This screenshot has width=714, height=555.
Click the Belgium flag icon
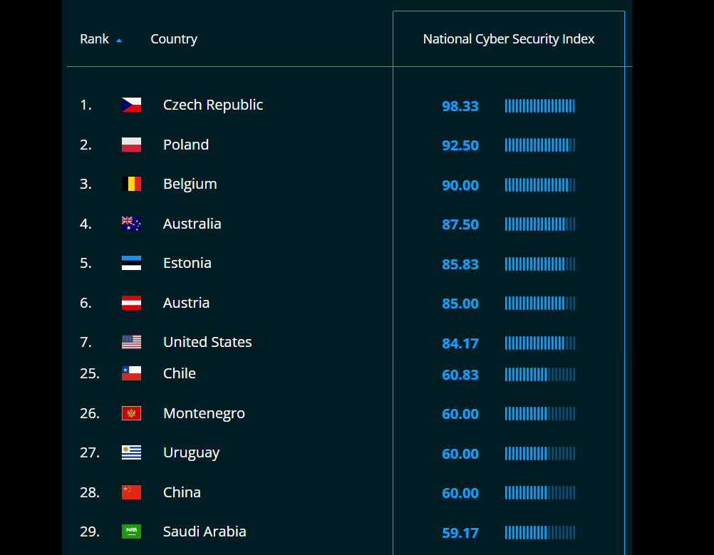(x=131, y=185)
